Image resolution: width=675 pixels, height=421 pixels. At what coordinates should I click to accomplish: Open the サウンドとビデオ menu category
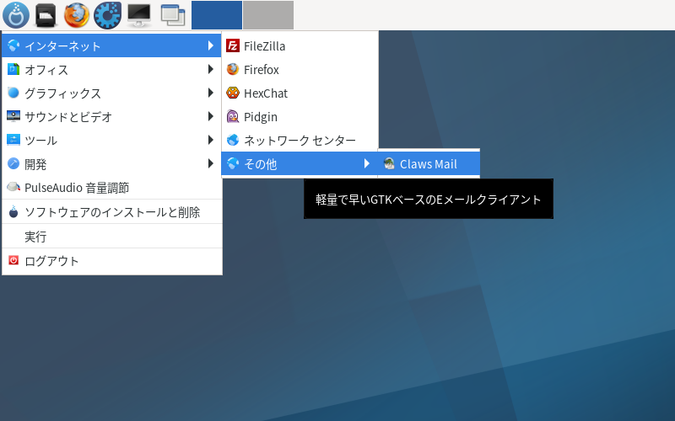(112, 116)
